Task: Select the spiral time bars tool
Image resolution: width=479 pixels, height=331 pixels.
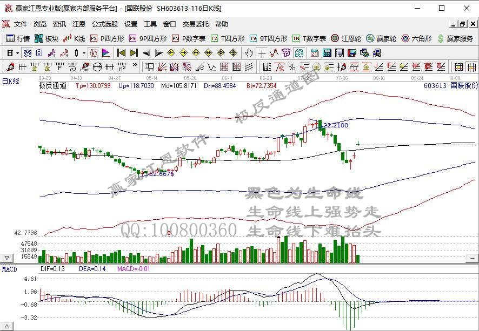Action: [x=72, y=67]
